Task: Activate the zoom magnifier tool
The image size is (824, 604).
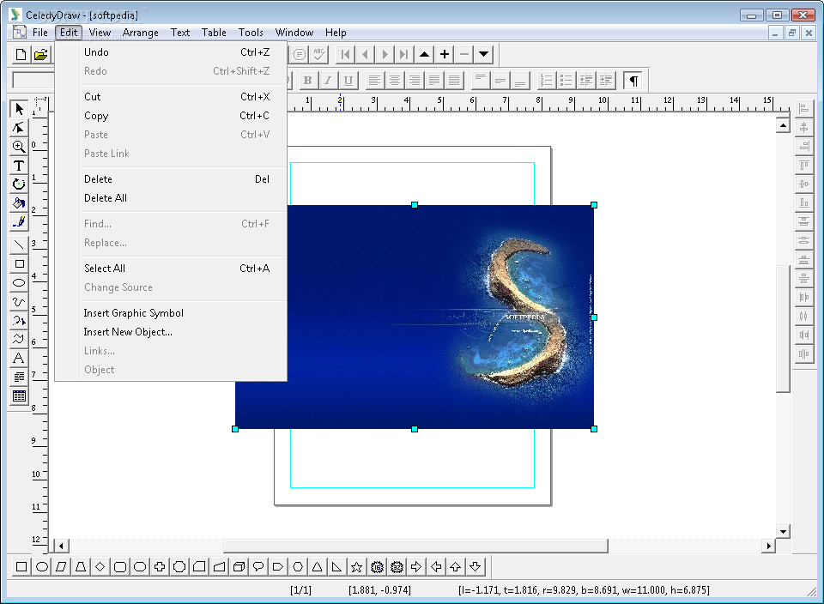Action: coord(19,147)
